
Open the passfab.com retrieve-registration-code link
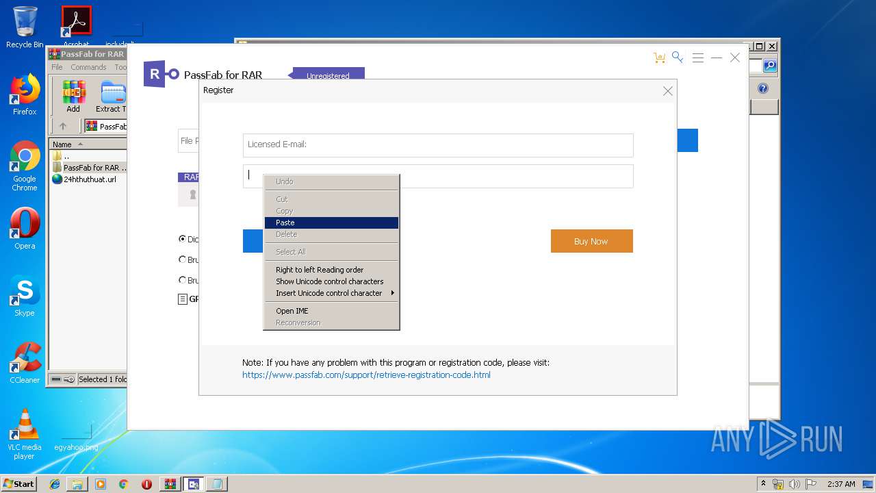[x=366, y=375]
